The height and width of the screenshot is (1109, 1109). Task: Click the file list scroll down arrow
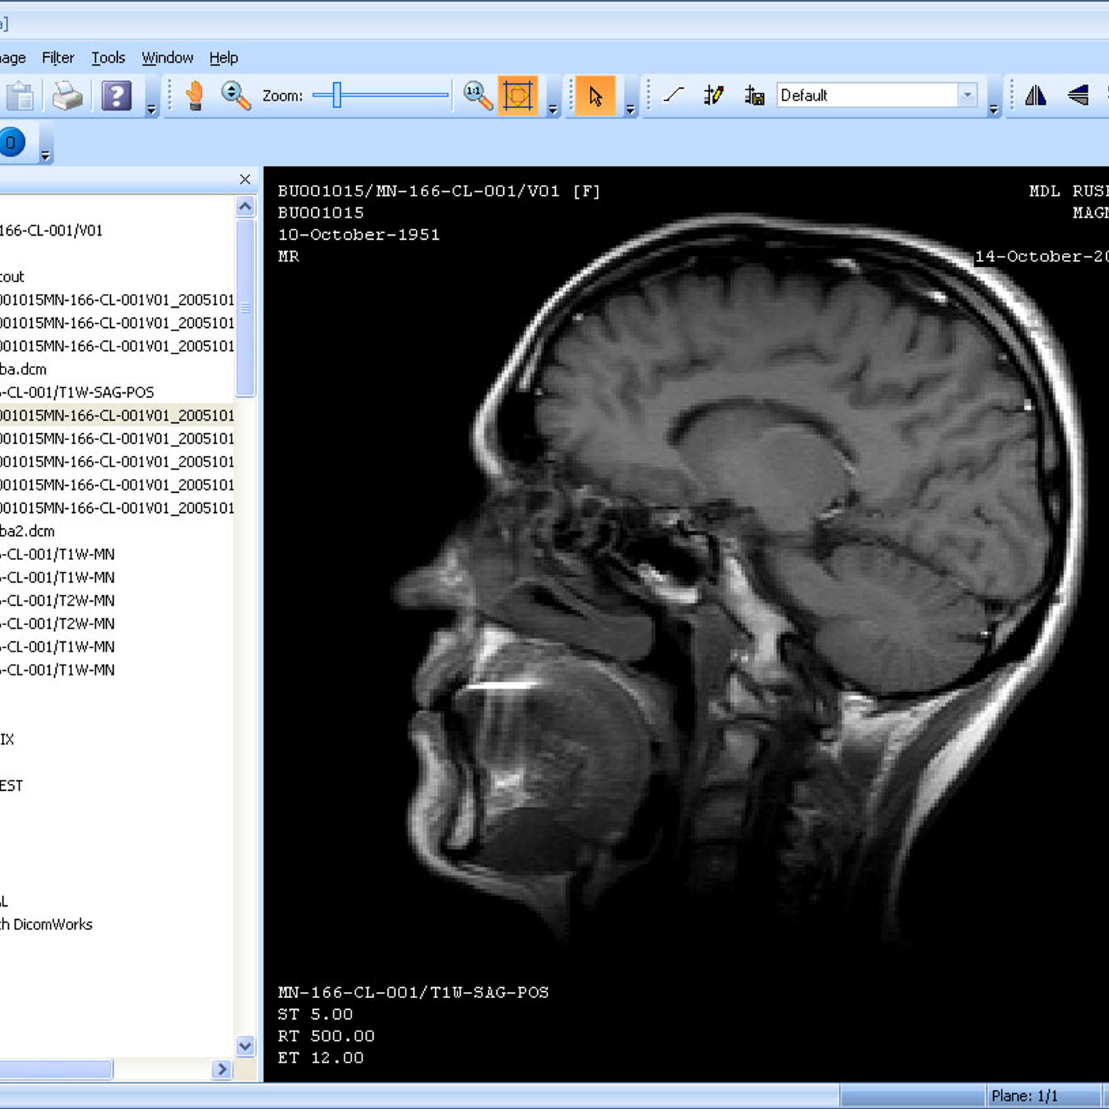[x=245, y=1046]
